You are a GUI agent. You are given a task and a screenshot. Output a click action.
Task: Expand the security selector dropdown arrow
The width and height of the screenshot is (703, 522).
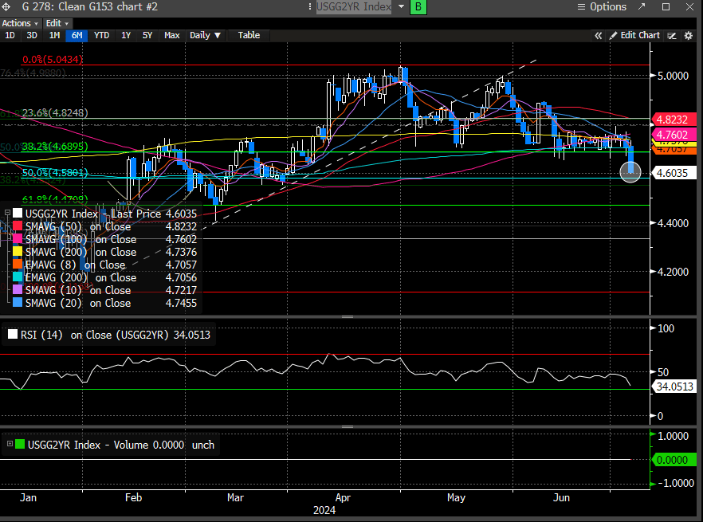tap(401, 7)
